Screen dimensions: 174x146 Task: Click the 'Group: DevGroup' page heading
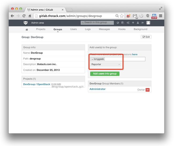pos(32,37)
